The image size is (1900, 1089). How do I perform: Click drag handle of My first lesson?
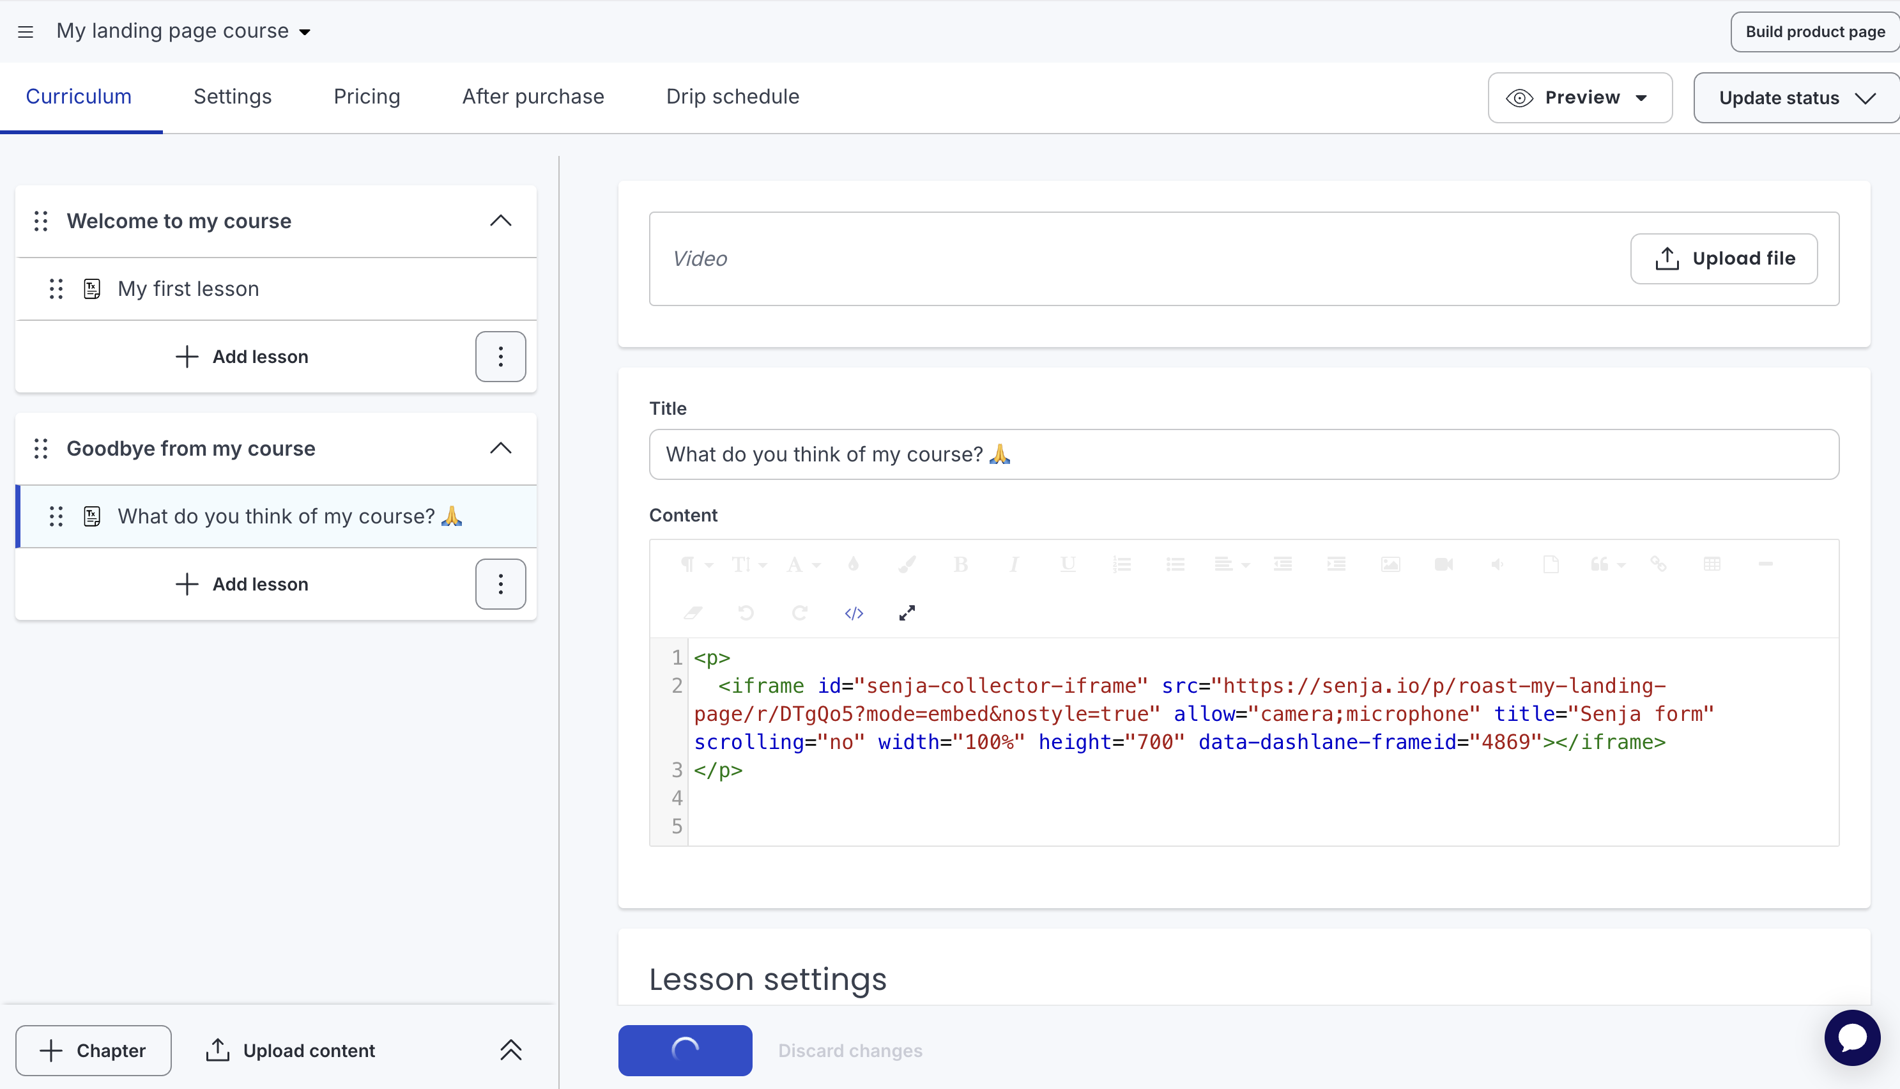click(x=56, y=289)
